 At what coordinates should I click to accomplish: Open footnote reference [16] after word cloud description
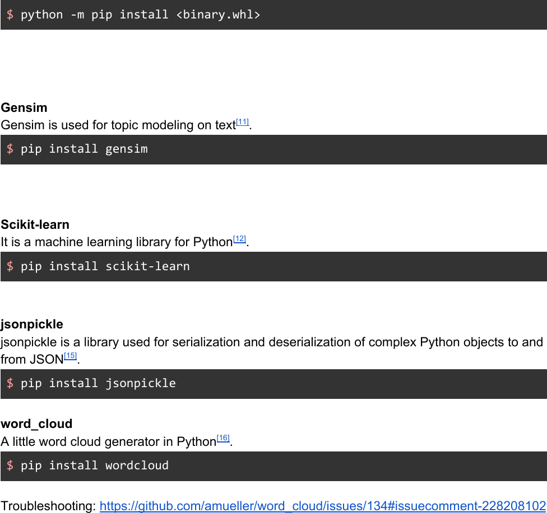[223, 438]
